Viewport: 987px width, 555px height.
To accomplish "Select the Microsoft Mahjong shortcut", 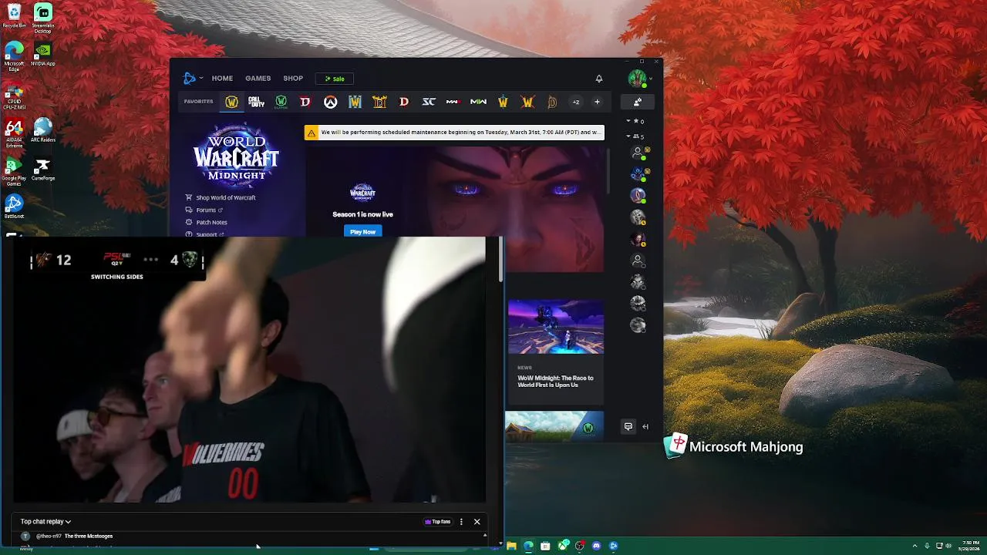I will pos(733,446).
